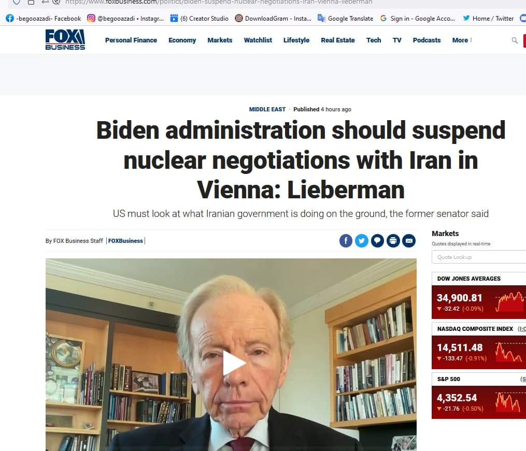Viewport: 526px width, 451px height.
Task: Print article using printer icon
Action: (x=393, y=241)
